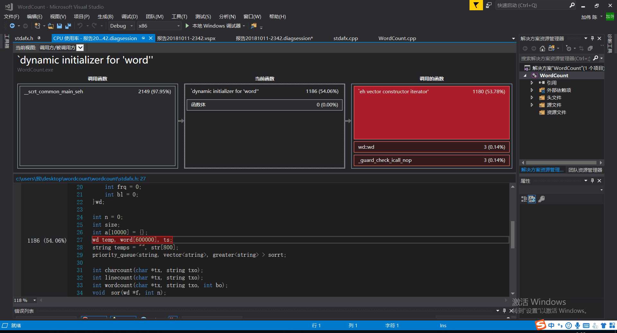
Task: Click the Categorized icon in Properties panel
Action: point(524,199)
